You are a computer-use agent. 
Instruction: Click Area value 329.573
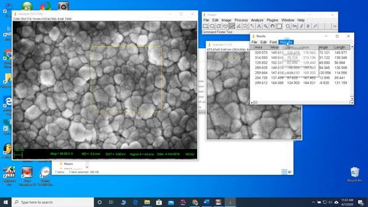[x=261, y=53]
